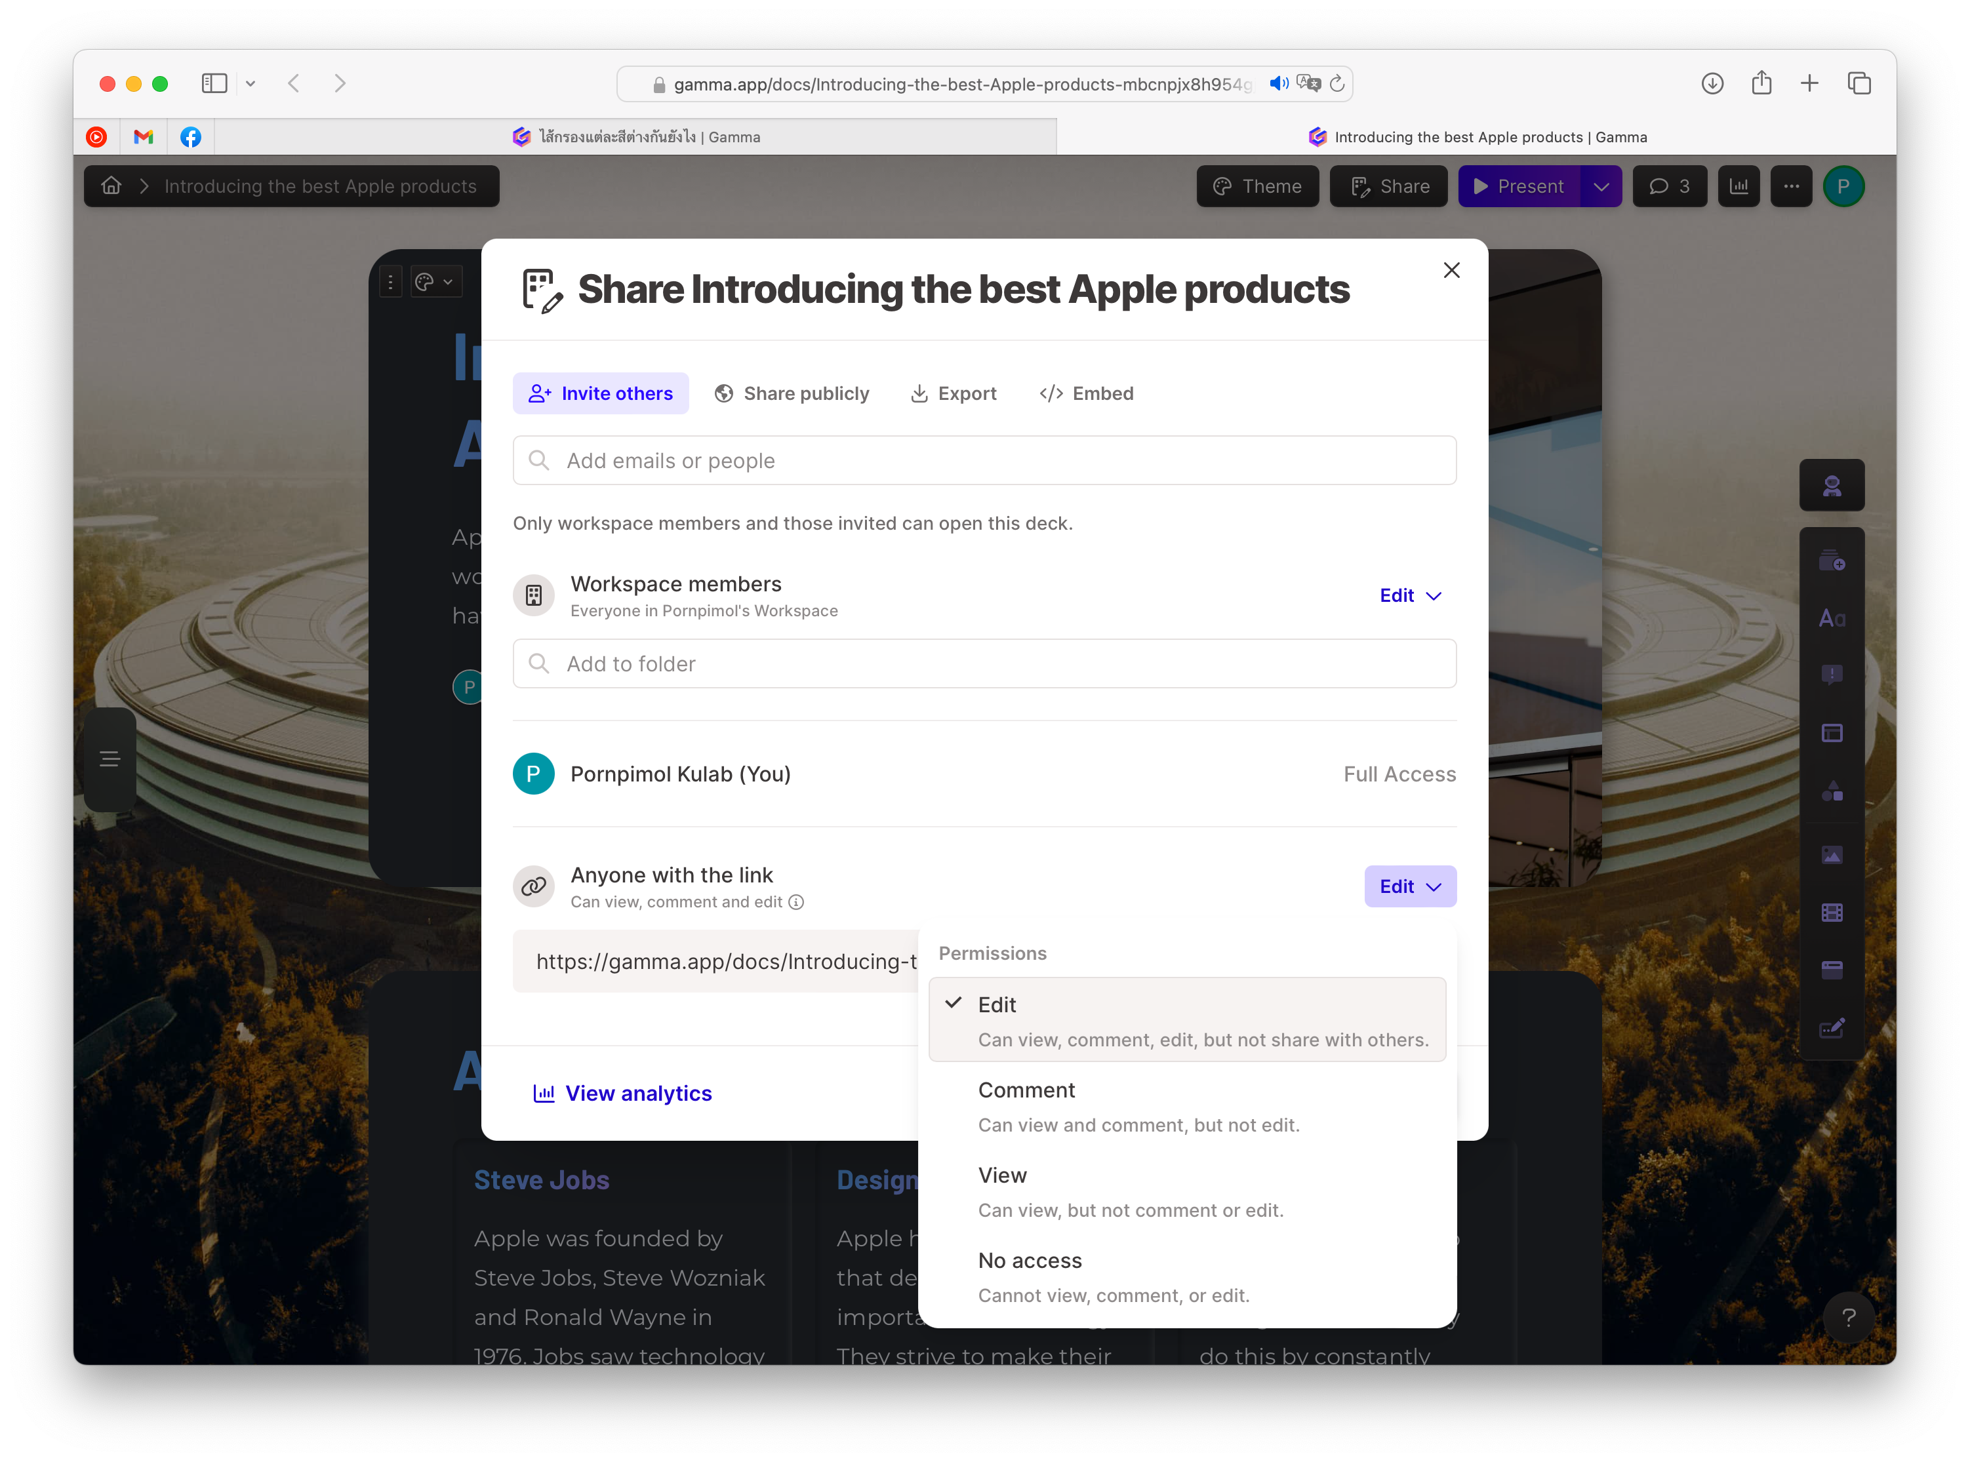Image resolution: width=1970 pixels, height=1462 pixels.
Task: Click the Add emails or people field
Action: [x=984, y=460]
